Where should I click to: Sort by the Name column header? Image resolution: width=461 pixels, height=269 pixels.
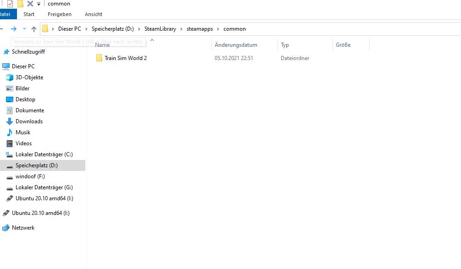tap(102, 45)
